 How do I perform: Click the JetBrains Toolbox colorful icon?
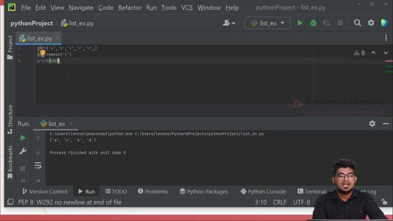tap(384, 23)
